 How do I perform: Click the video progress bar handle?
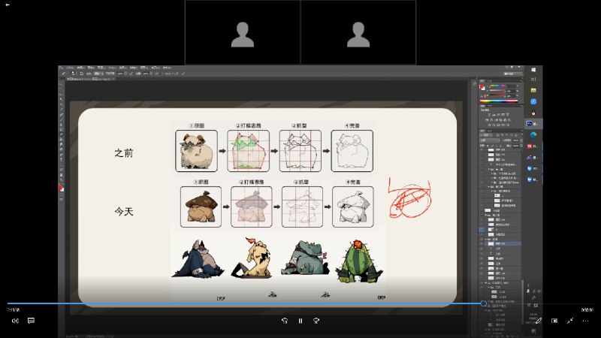coord(483,303)
